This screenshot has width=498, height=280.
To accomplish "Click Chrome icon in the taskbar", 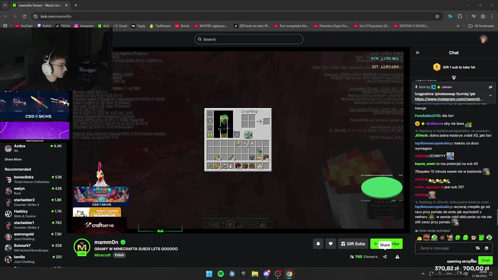I will pyautogui.click(x=289, y=274).
